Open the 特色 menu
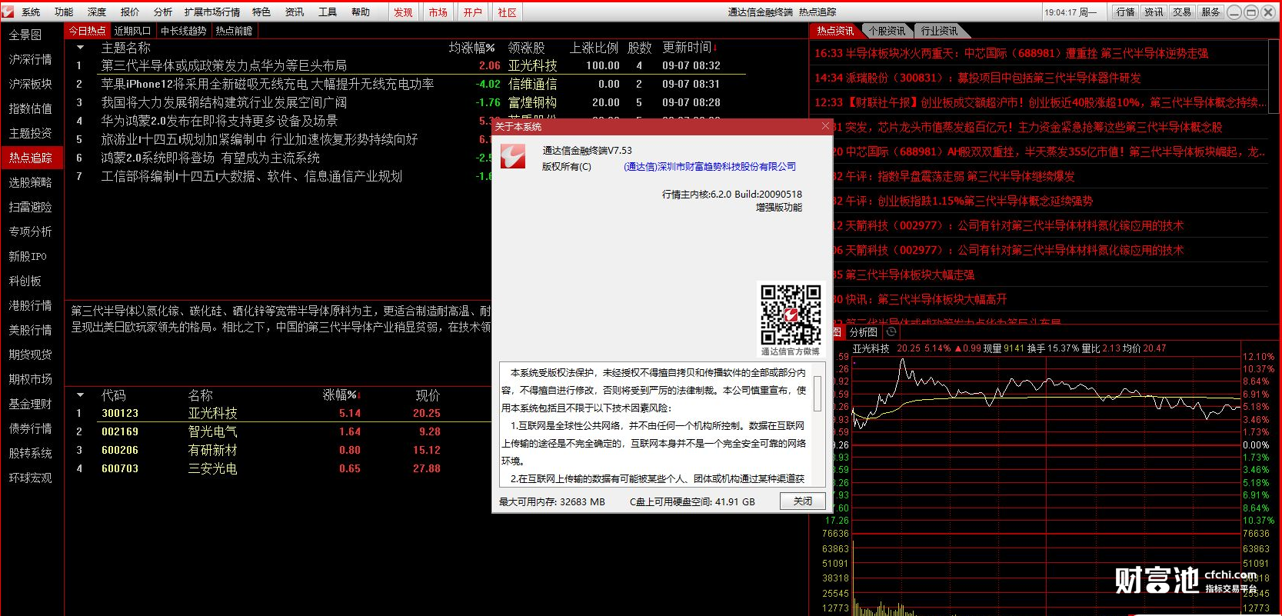This screenshot has width=1282, height=616. [x=261, y=12]
